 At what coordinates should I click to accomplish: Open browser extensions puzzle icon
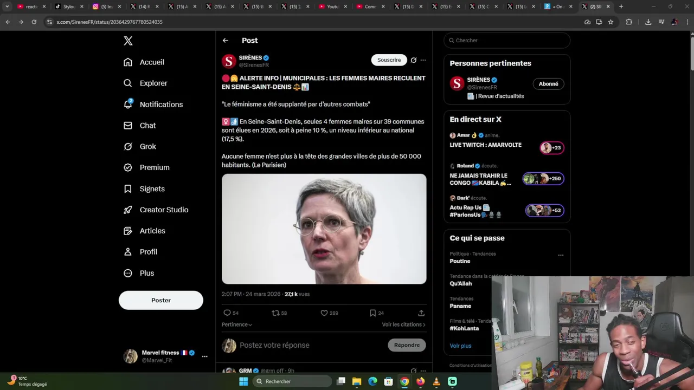(x=629, y=22)
